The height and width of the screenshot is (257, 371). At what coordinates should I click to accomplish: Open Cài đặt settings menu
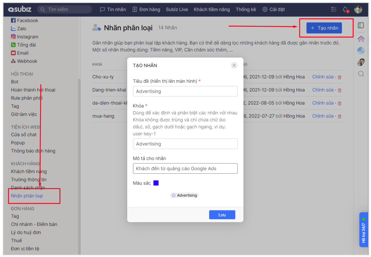point(274,9)
